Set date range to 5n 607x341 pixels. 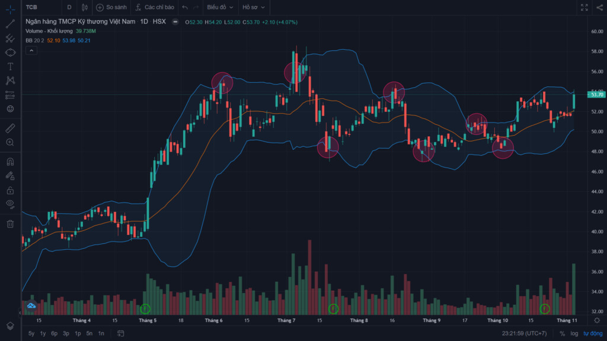click(90, 333)
